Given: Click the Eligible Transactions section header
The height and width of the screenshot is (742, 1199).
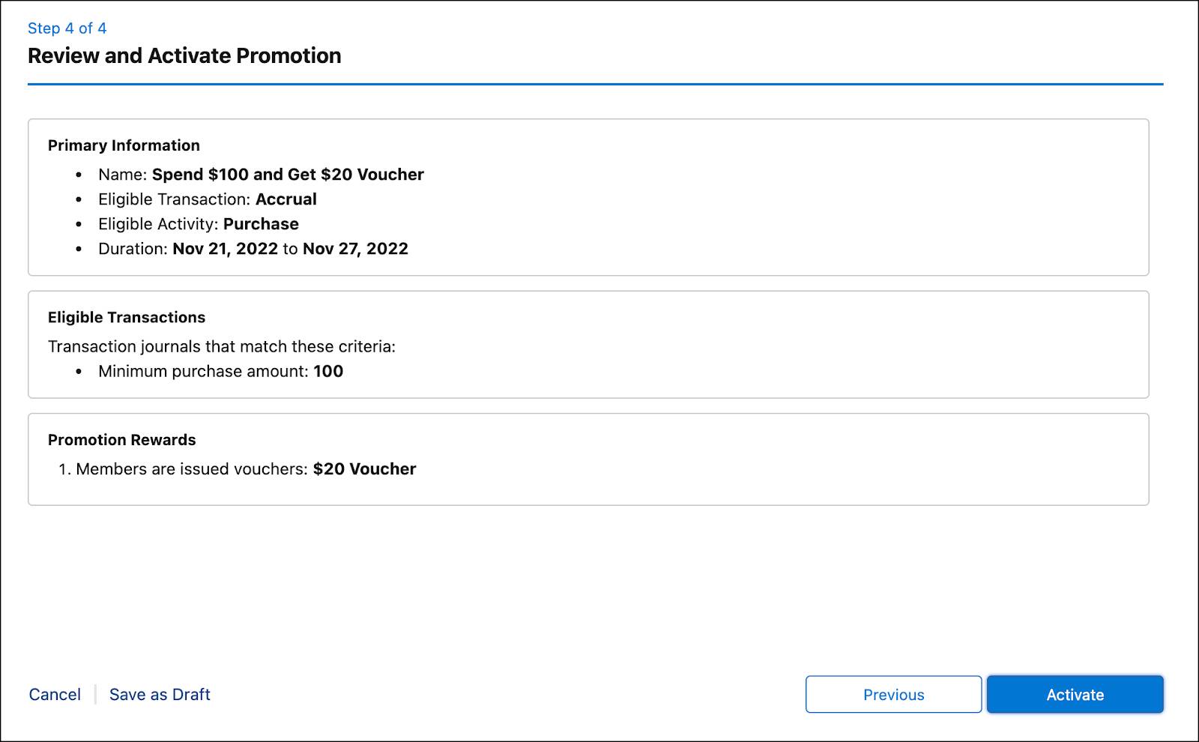Looking at the screenshot, I should pos(127,317).
